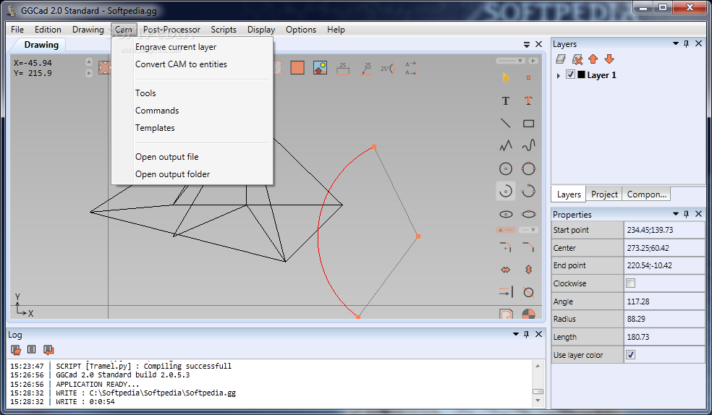Click the log icon with orange parallelogram

(x=16, y=350)
